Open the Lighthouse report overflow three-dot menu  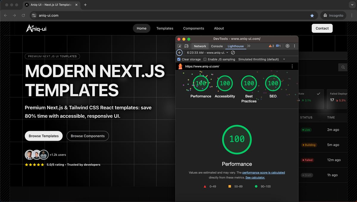click(x=292, y=66)
